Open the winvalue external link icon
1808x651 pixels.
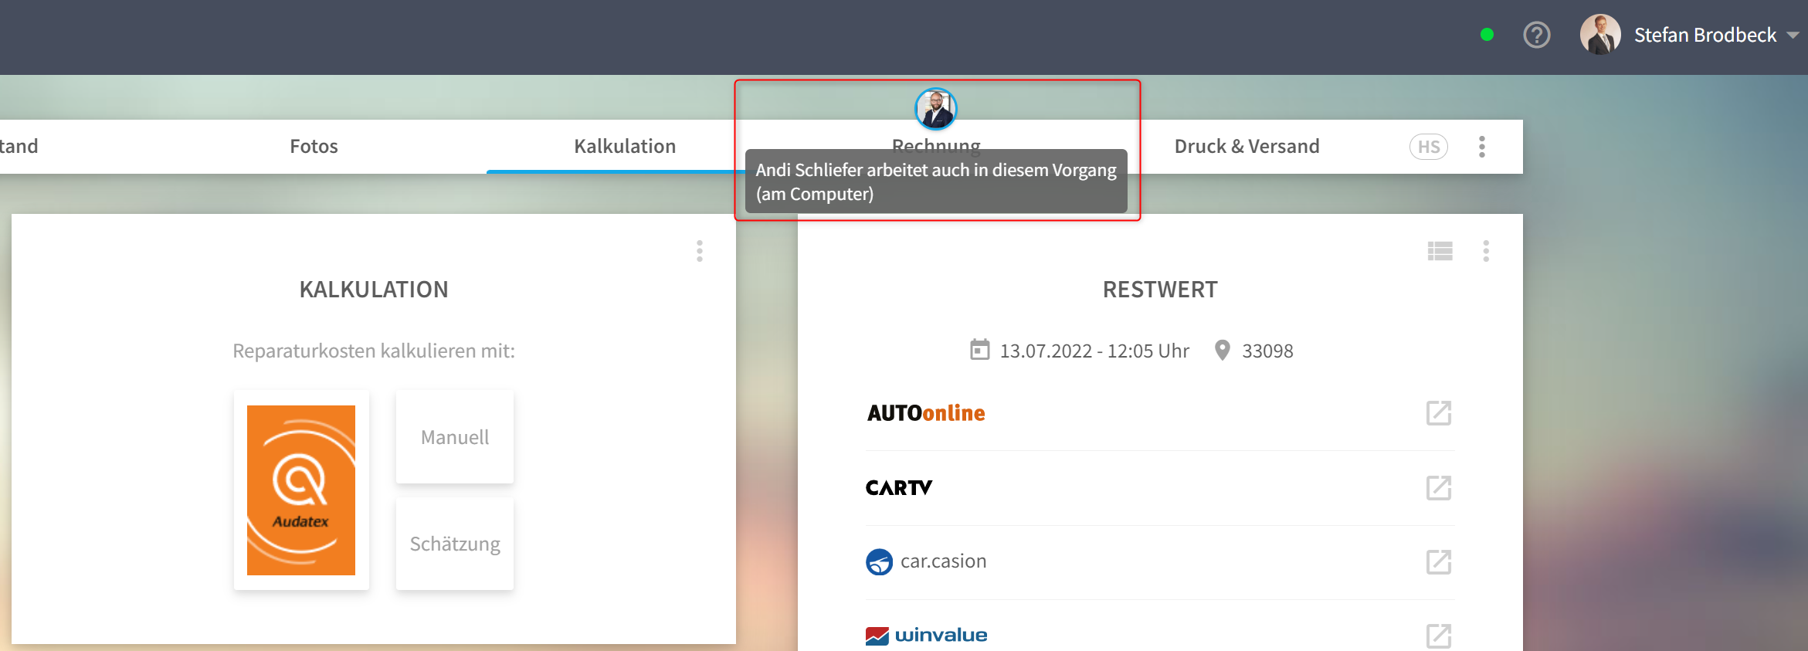coord(1439,636)
